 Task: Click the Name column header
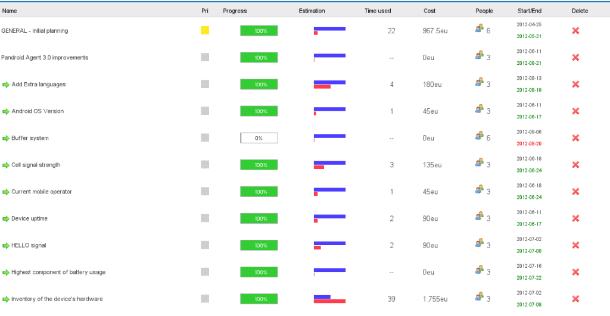pyautogui.click(x=10, y=11)
